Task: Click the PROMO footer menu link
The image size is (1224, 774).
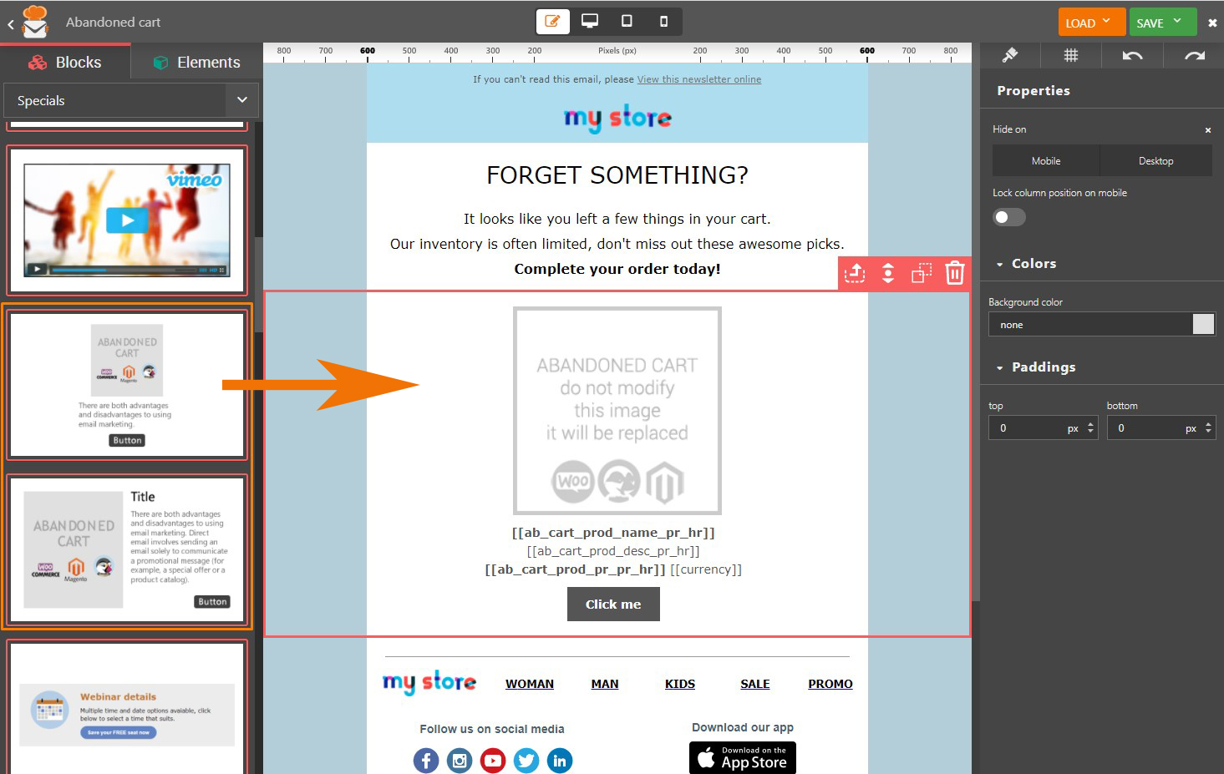Action: coord(830,684)
